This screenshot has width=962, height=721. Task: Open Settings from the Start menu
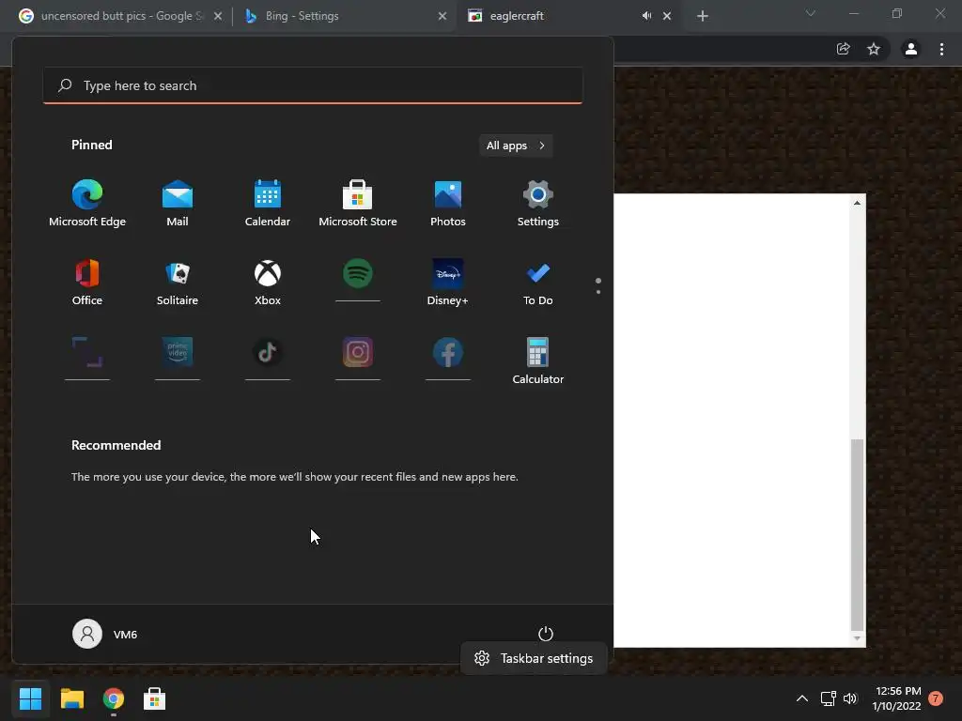(x=538, y=204)
